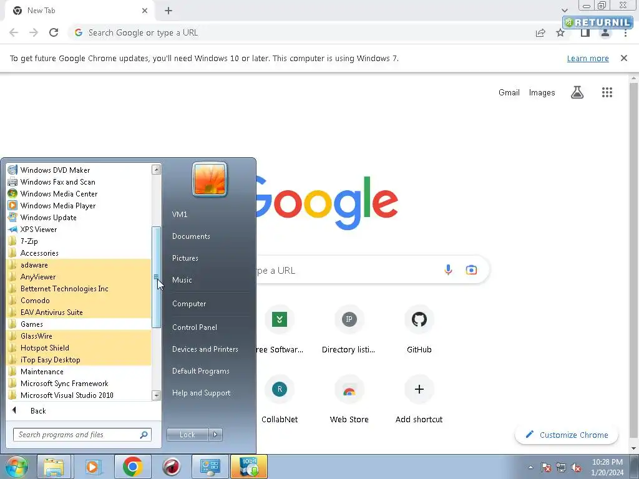This screenshot has width=639, height=479.
Task: Open the iTop Easy Desktop folder
Action: pyautogui.click(x=79, y=359)
